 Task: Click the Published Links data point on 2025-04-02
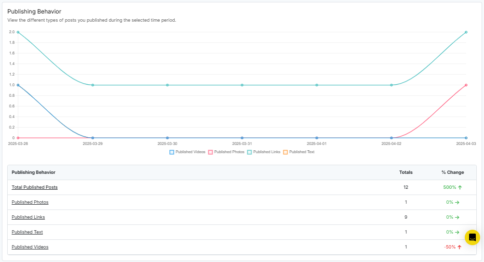coord(392,85)
